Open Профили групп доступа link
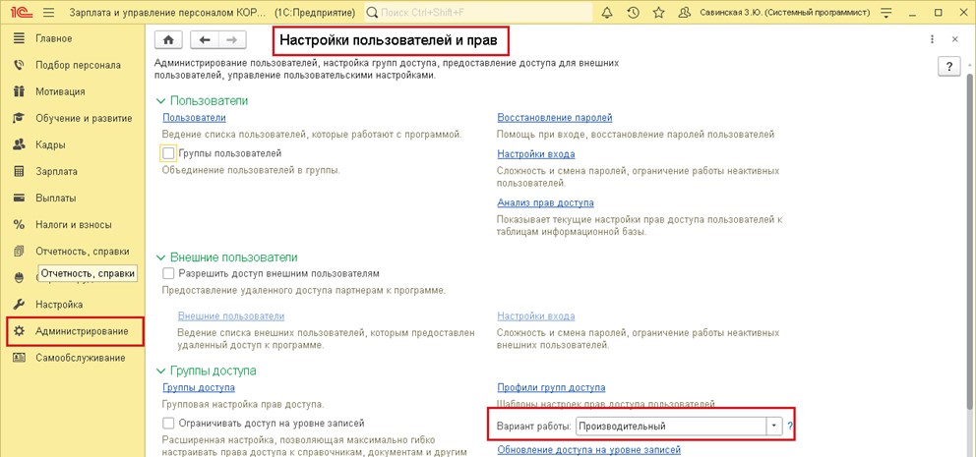Image resolution: width=976 pixels, height=457 pixels. point(552,387)
